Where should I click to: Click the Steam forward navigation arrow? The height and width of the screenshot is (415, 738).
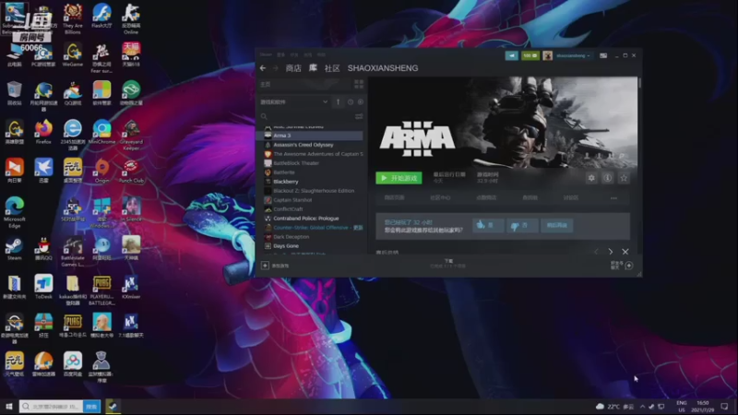tap(275, 68)
